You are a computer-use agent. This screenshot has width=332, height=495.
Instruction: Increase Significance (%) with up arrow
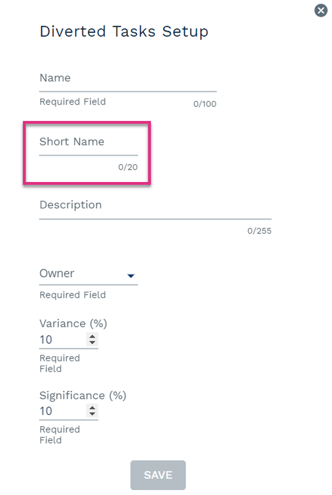92,408
